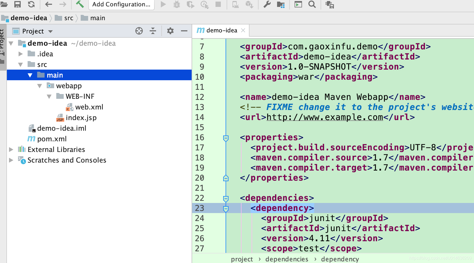Collapse the src folder

pos(21,65)
